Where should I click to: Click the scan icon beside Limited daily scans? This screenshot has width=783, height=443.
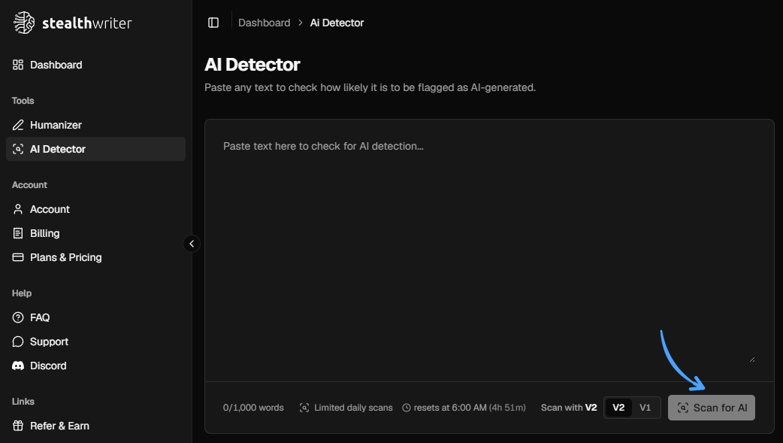tap(304, 408)
